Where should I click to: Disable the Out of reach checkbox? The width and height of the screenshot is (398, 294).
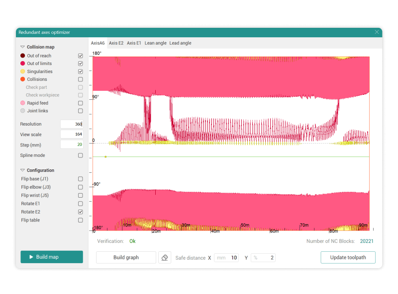tap(81, 56)
